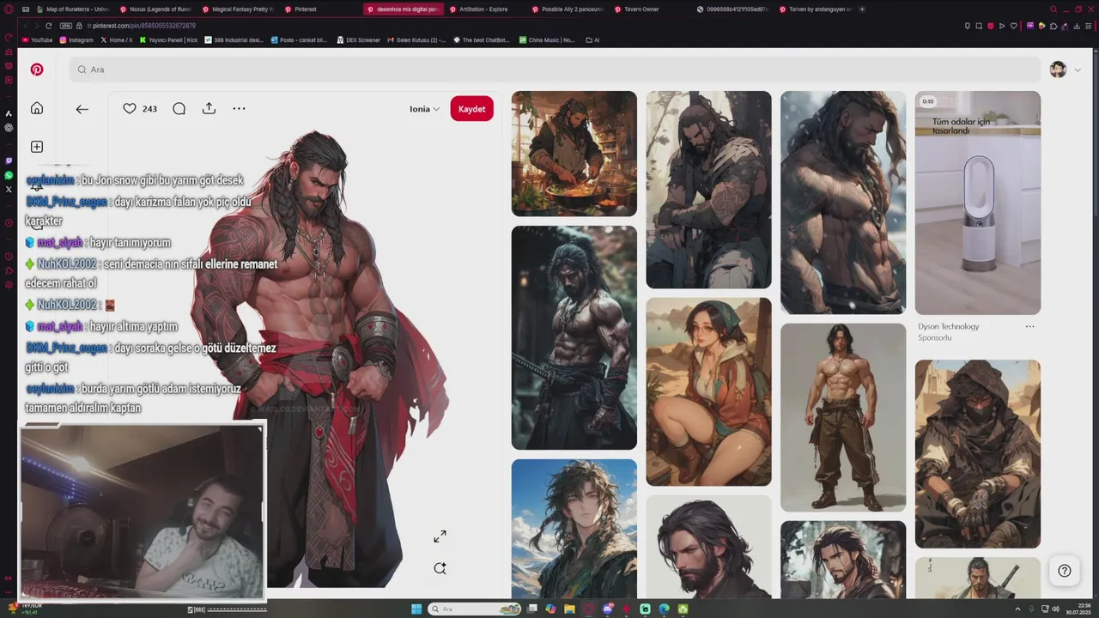Image resolution: width=1099 pixels, height=618 pixels.
Task: Open YouTube bookmark
Action: (37, 40)
